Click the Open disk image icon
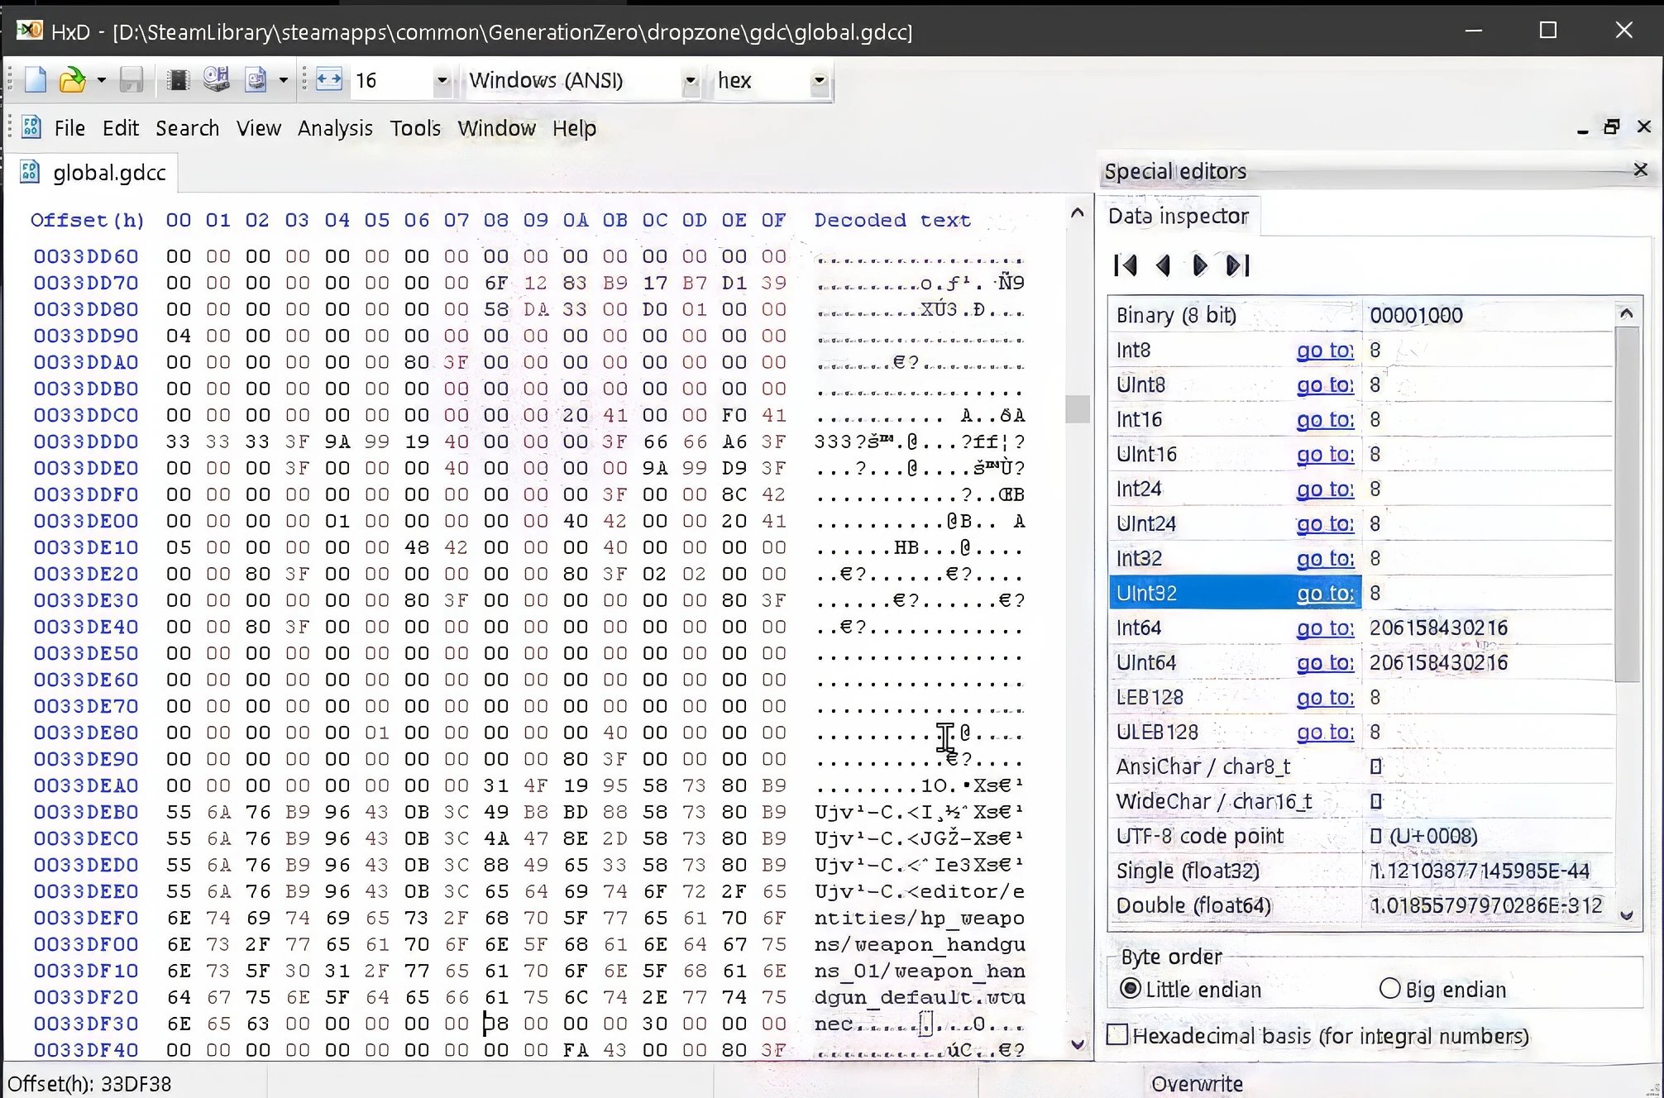The image size is (1664, 1098). click(x=256, y=79)
